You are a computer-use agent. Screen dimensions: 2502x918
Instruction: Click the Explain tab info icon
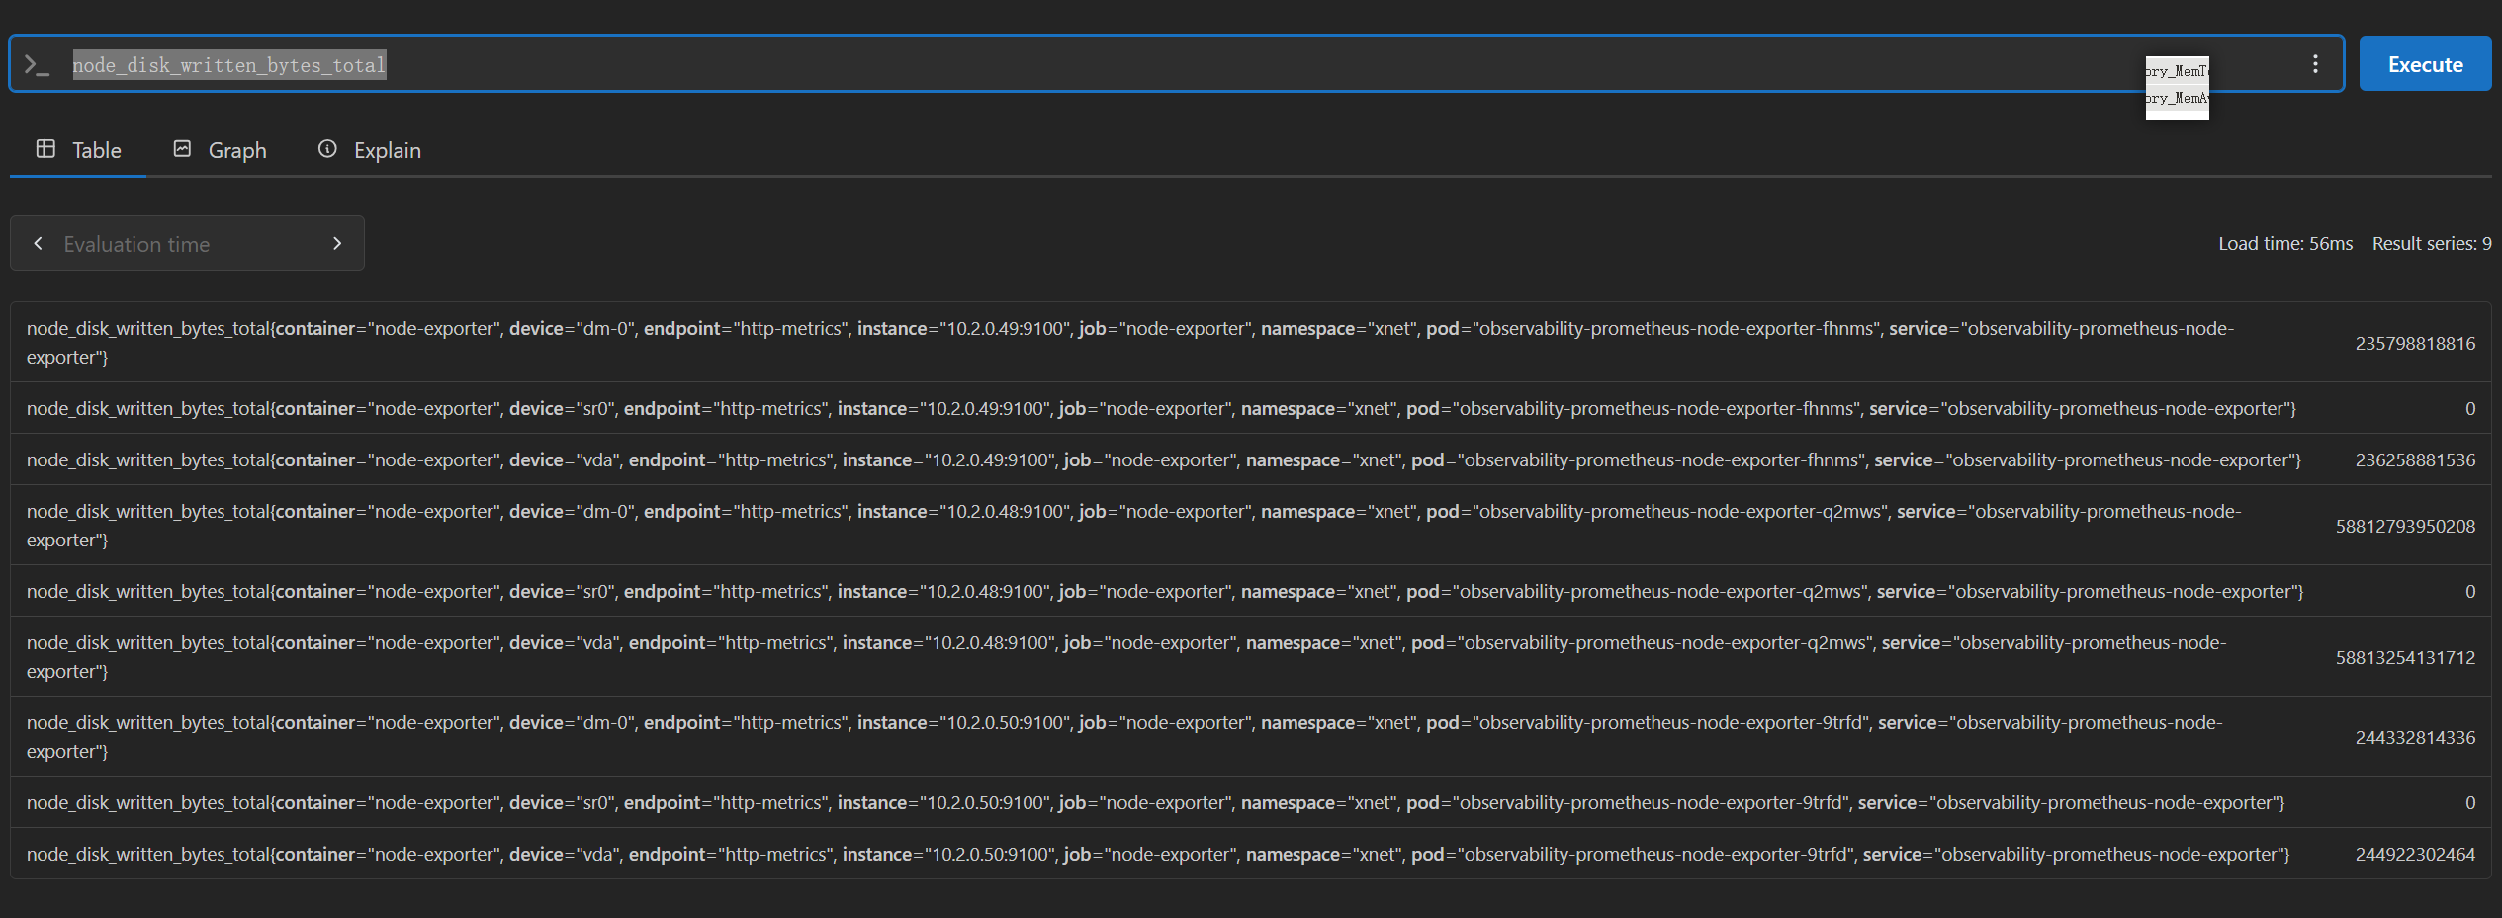click(x=327, y=149)
